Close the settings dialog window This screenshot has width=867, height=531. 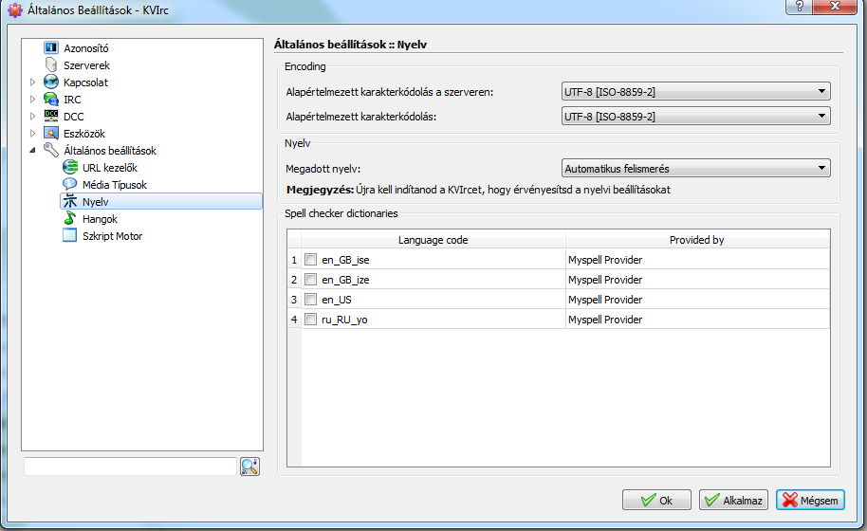(835, 7)
